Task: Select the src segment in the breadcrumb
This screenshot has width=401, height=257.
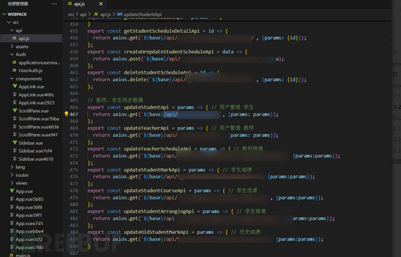Action: pyautogui.click(x=71, y=13)
